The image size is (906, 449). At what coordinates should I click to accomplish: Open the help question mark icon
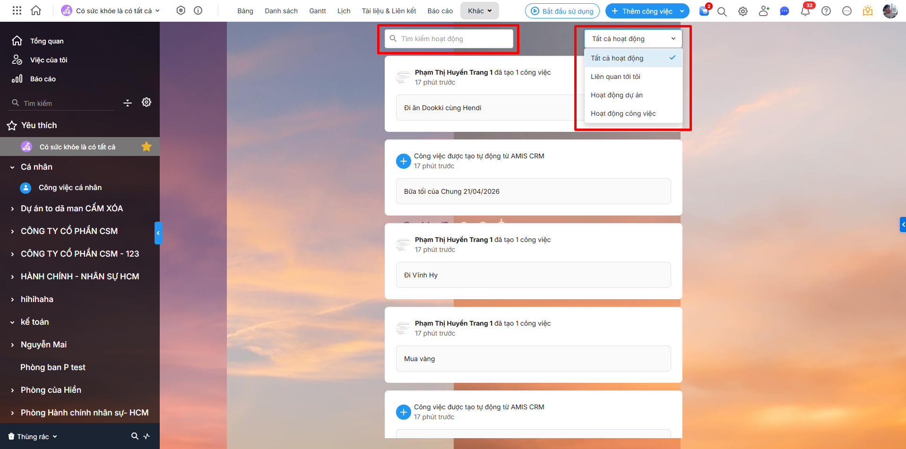click(x=826, y=11)
